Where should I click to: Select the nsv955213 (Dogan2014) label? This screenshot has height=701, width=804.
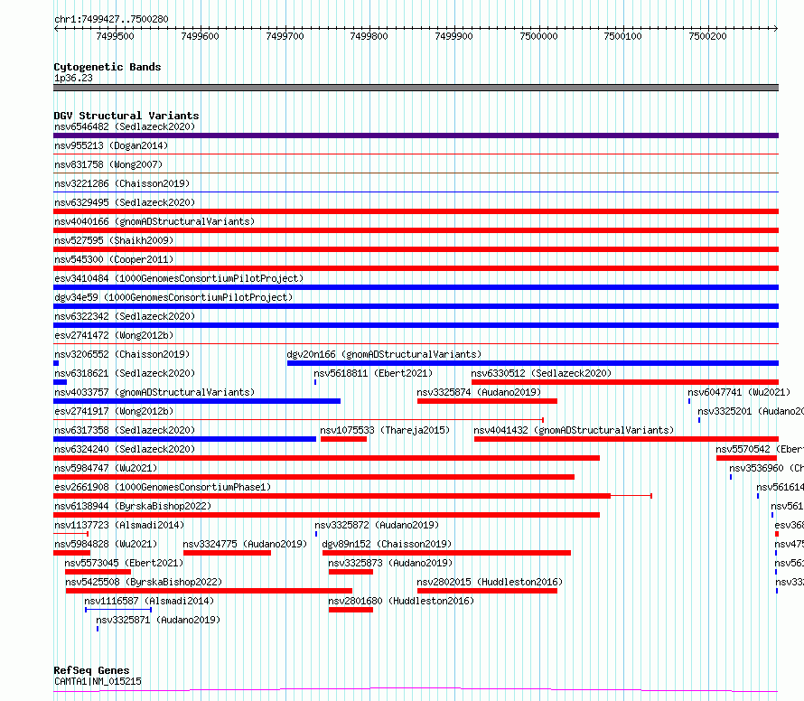coord(111,145)
